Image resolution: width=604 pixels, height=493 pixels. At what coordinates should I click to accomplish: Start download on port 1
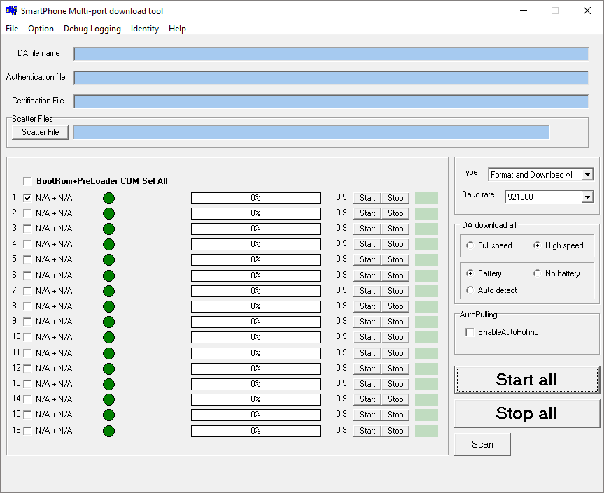click(x=367, y=198)
